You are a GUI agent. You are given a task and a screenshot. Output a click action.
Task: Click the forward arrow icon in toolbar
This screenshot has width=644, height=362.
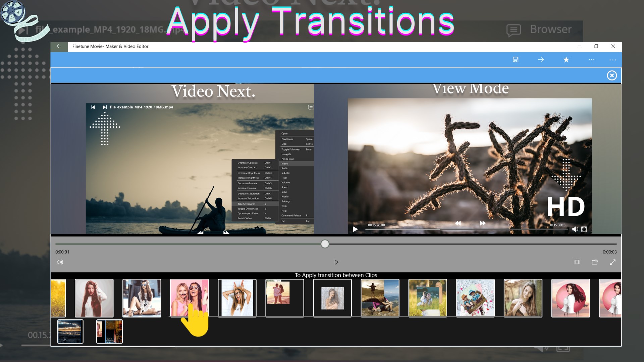tap(541, 60)
